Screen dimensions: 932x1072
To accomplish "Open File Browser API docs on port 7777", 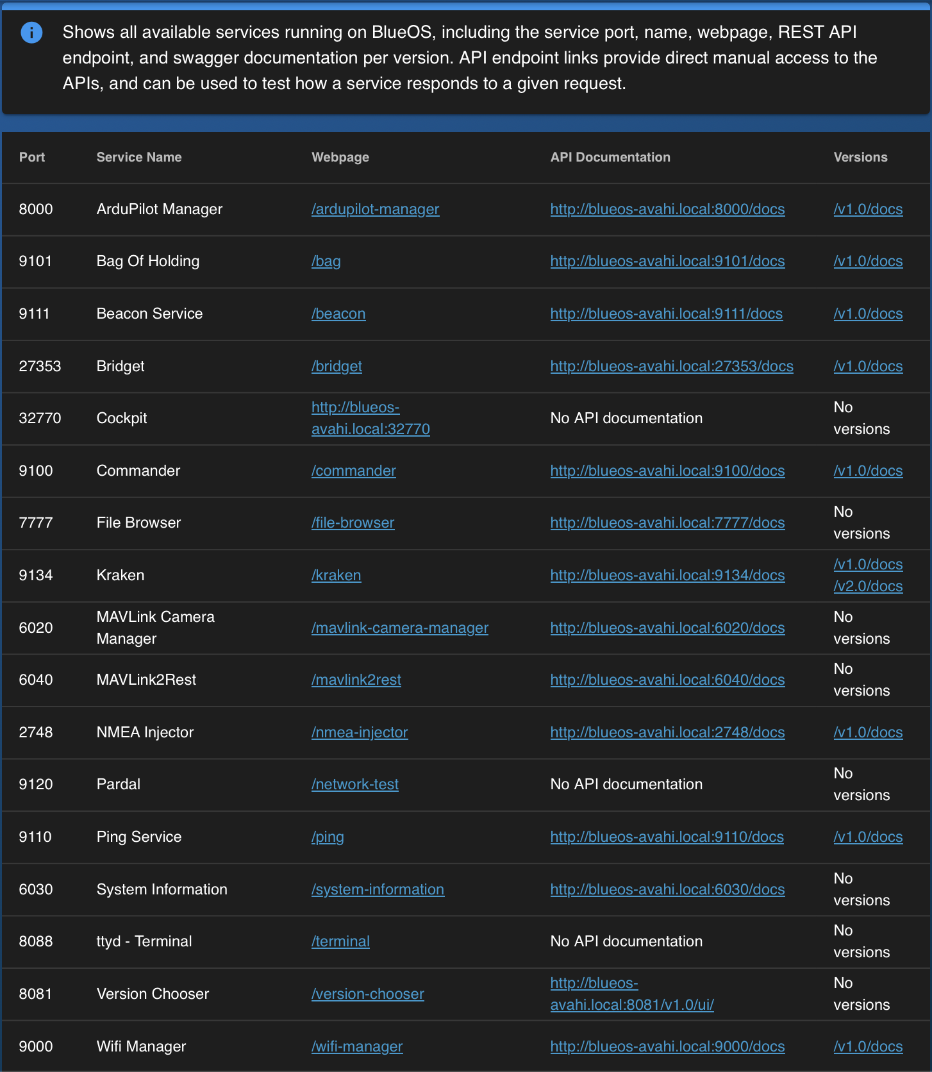I will click(x=667, y=523).
